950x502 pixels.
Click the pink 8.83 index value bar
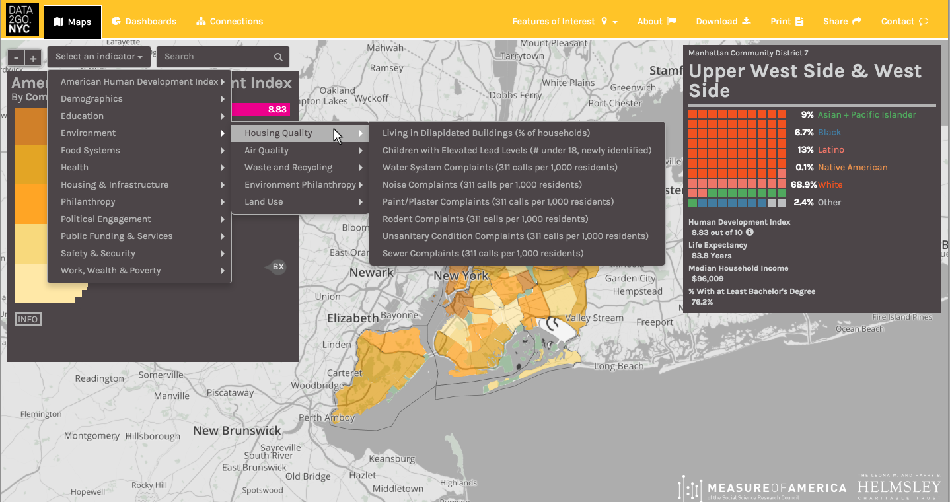tap(261, 110)
